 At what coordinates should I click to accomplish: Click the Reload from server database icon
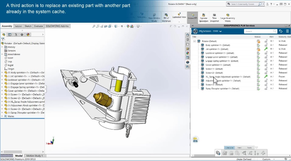point(238,153)
